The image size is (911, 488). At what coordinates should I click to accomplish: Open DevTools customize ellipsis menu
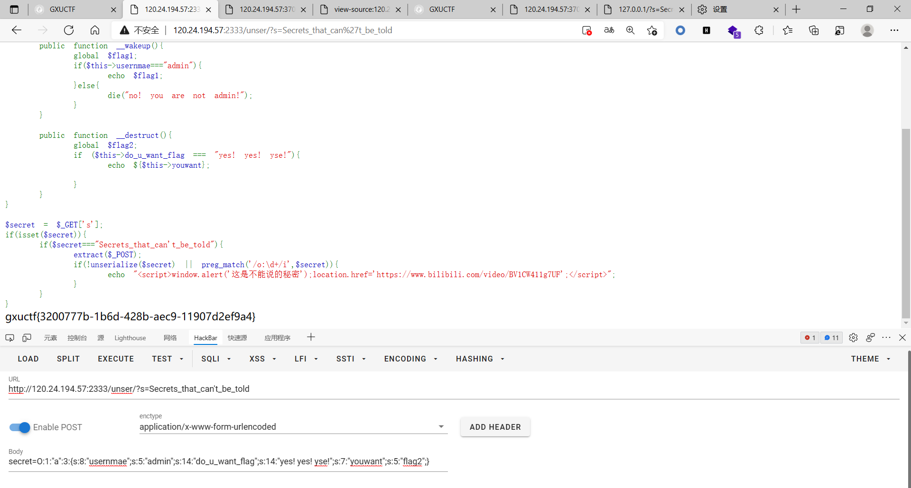point(886,338)
